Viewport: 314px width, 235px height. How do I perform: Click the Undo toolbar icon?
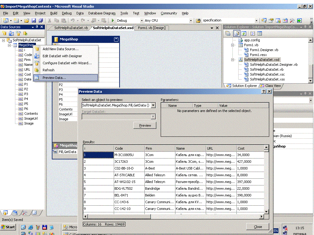click(x=72, y=21)
